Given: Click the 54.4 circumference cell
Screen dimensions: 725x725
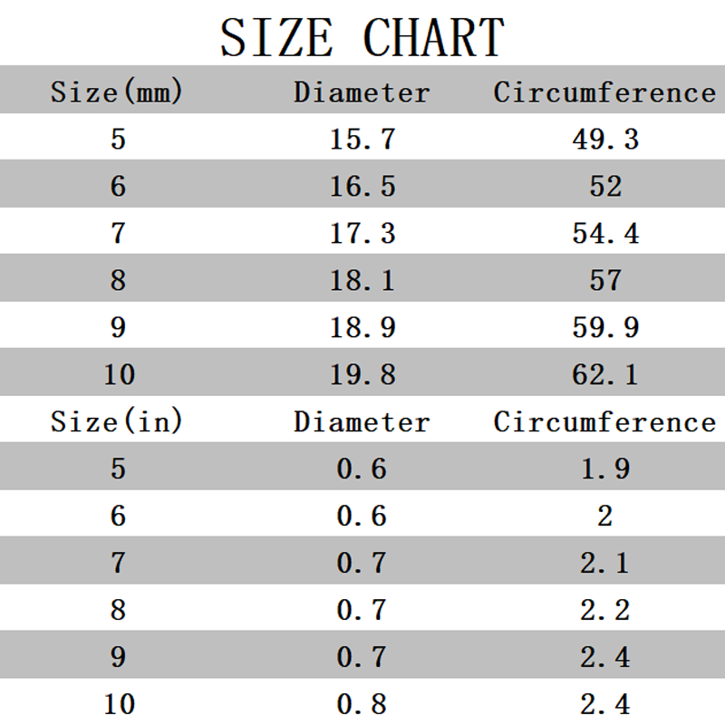Looking at the screenshot, I should click(x=605, y=233).
